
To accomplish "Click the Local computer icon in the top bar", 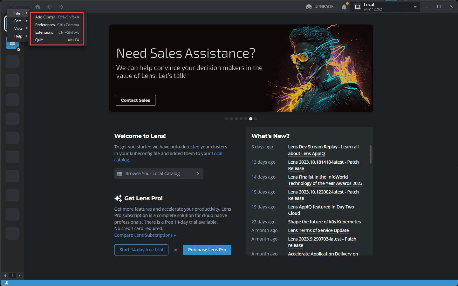I will click(358, 7).
